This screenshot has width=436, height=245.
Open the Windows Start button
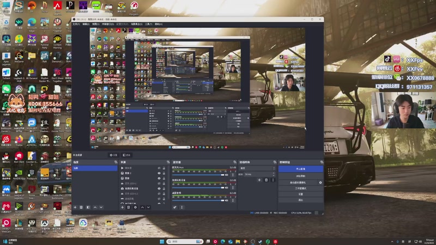pyautogui.click(x=162, y=242)
